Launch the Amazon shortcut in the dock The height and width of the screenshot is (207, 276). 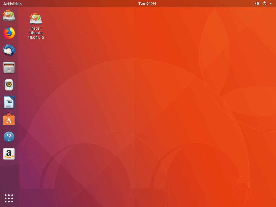(9, 154)
